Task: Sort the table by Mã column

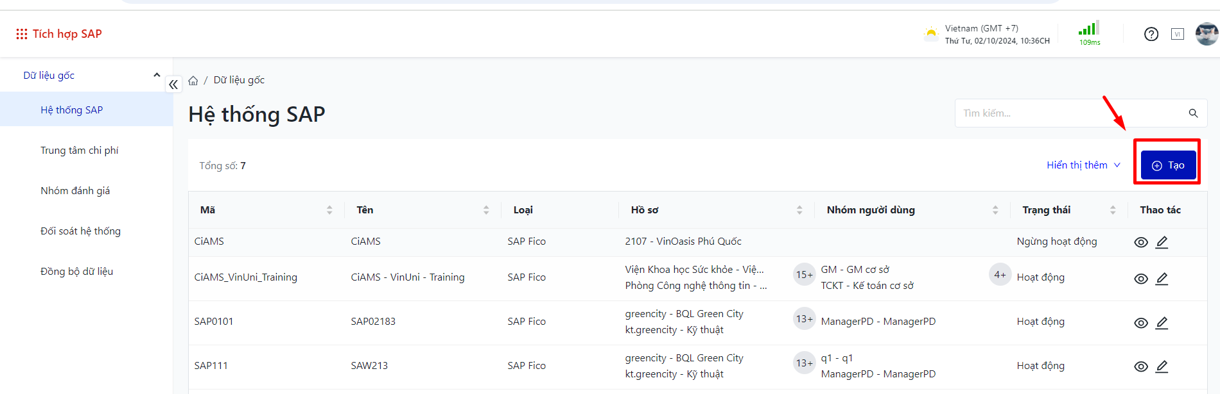Action: pos(329,210)
